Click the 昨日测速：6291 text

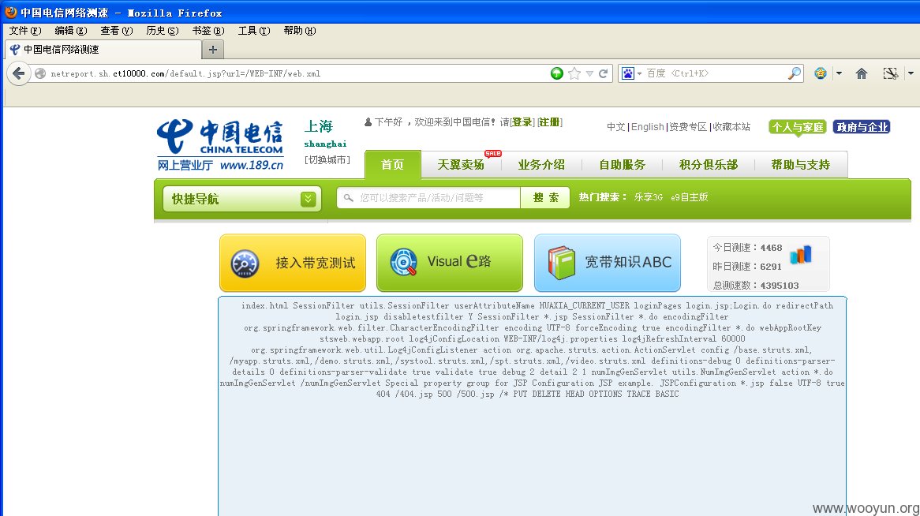pyautogui.click(x=747, y=267)
